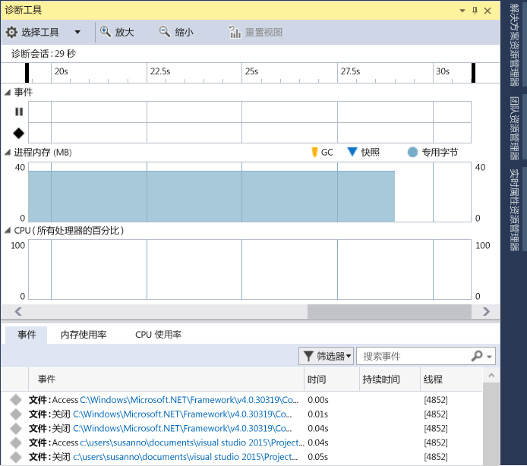Click the 25s mark on the timeline ruler

point(251,71)
